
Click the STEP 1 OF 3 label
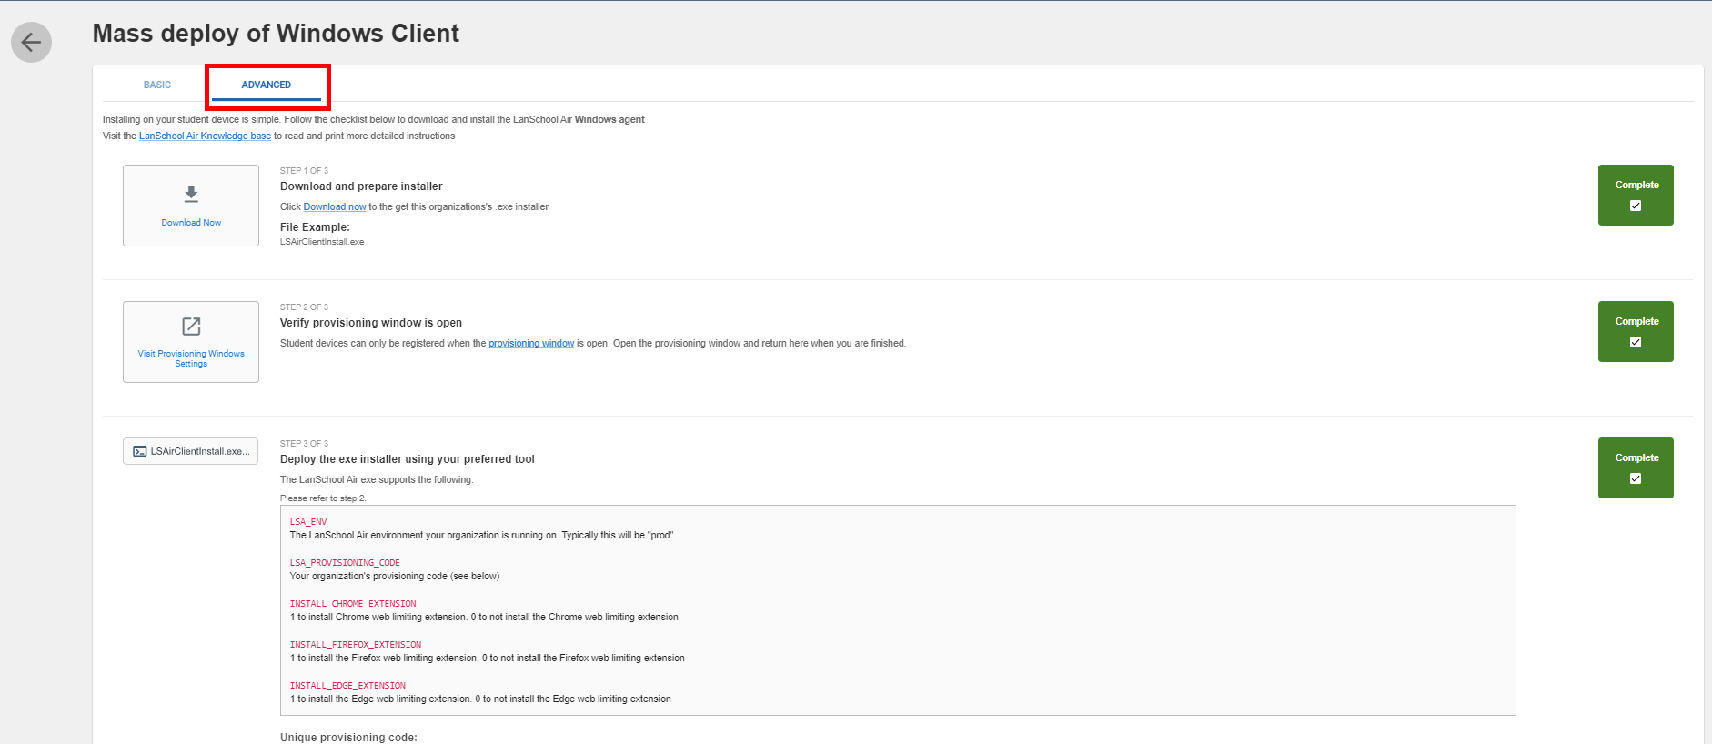coord(304,171)
